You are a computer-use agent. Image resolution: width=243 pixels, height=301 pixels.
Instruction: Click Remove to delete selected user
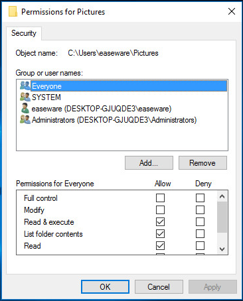click(202, 163)
